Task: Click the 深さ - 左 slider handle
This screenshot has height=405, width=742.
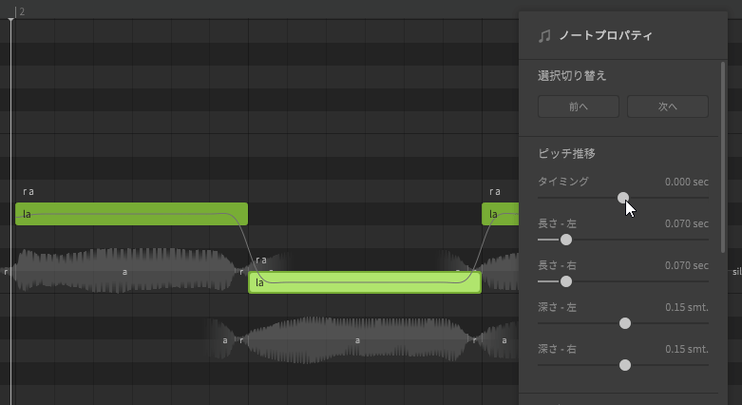Action: (x=625, y=323)
